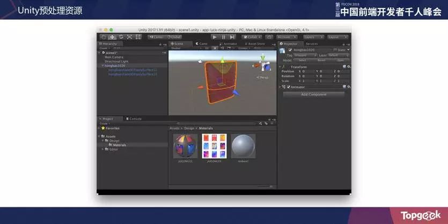Toggle the Global handle rotation button
448x224 pixels.
pyautogui.click(x=173, y=37)
